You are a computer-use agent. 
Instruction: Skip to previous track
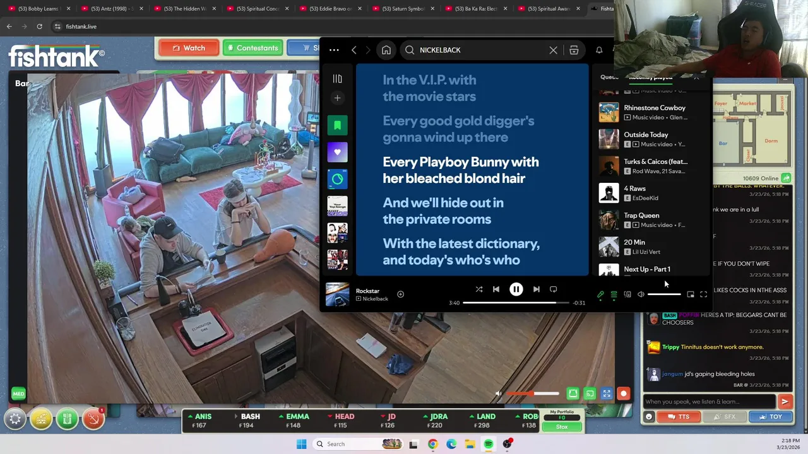496,289
